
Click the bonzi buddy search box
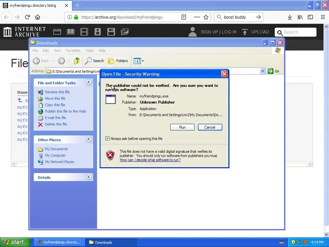click(238, 17)
